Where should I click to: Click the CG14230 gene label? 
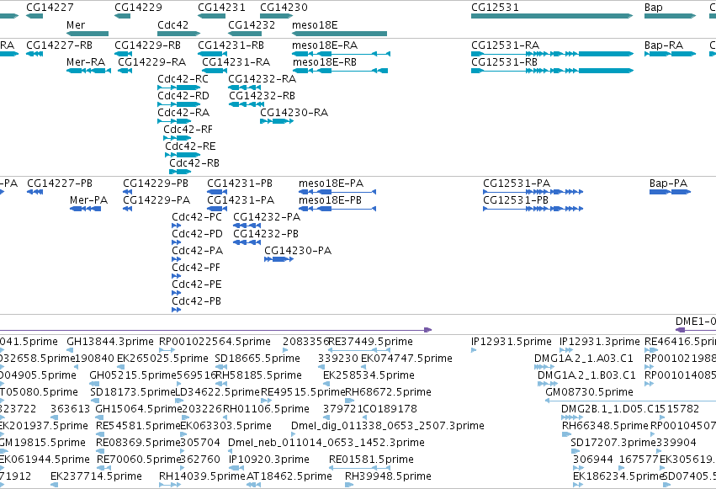[284, 8]
